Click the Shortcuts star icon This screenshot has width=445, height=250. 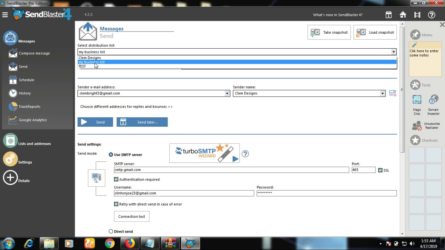[415, 140]
